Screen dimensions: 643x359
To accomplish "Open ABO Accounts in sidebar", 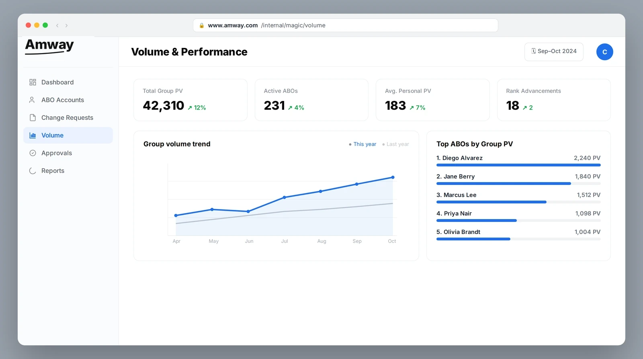I will pos(68,100).
